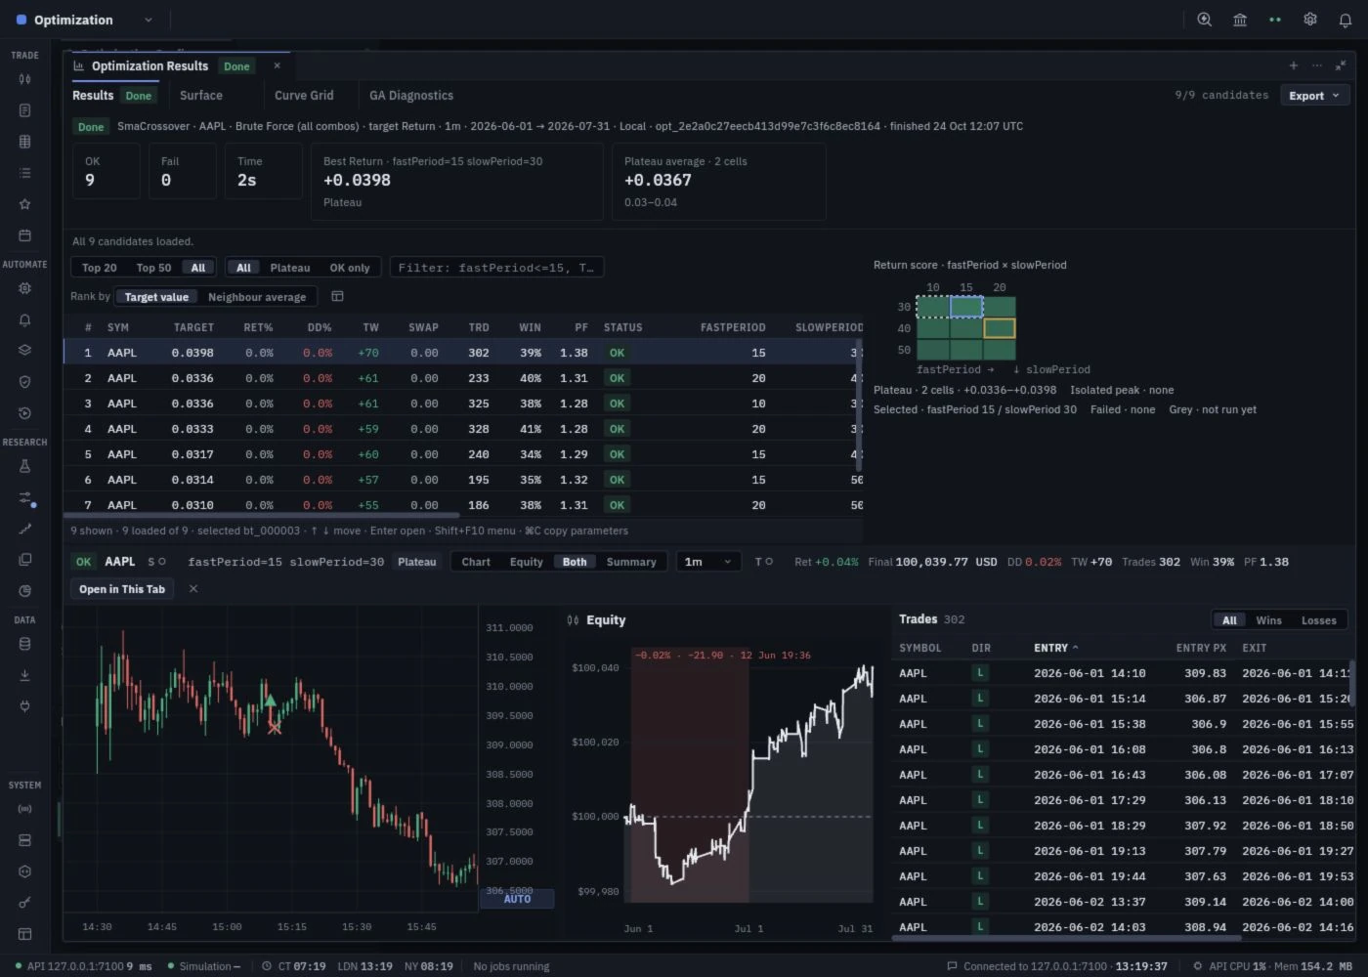Open the shield icon under AUTOMATE

tap(24, 382)
